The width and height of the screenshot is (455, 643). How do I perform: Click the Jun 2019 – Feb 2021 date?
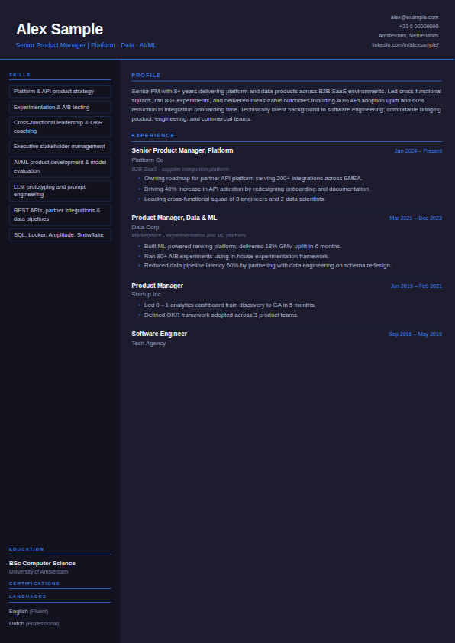click(x=416, y=286)
